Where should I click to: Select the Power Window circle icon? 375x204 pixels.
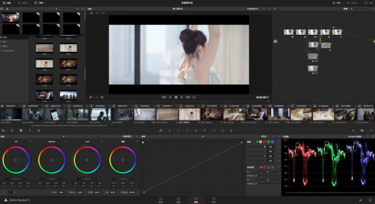(178, 131)
